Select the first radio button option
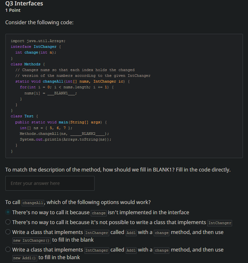Viewport: 248px width, 263px height. [x=8, y=213]
